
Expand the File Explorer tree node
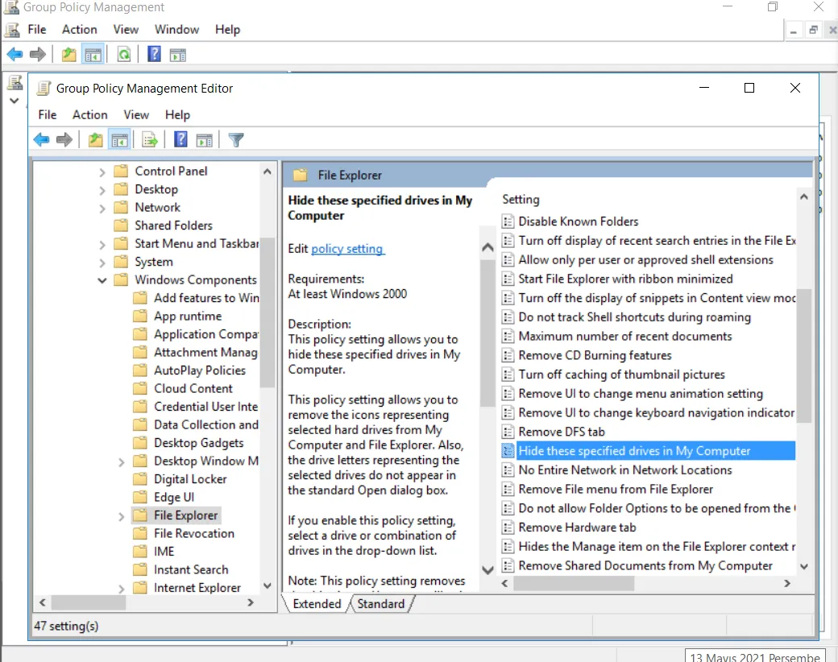point(122,517)
